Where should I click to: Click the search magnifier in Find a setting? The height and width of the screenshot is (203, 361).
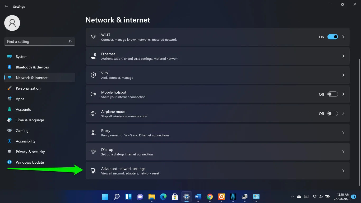pos(70,41)
